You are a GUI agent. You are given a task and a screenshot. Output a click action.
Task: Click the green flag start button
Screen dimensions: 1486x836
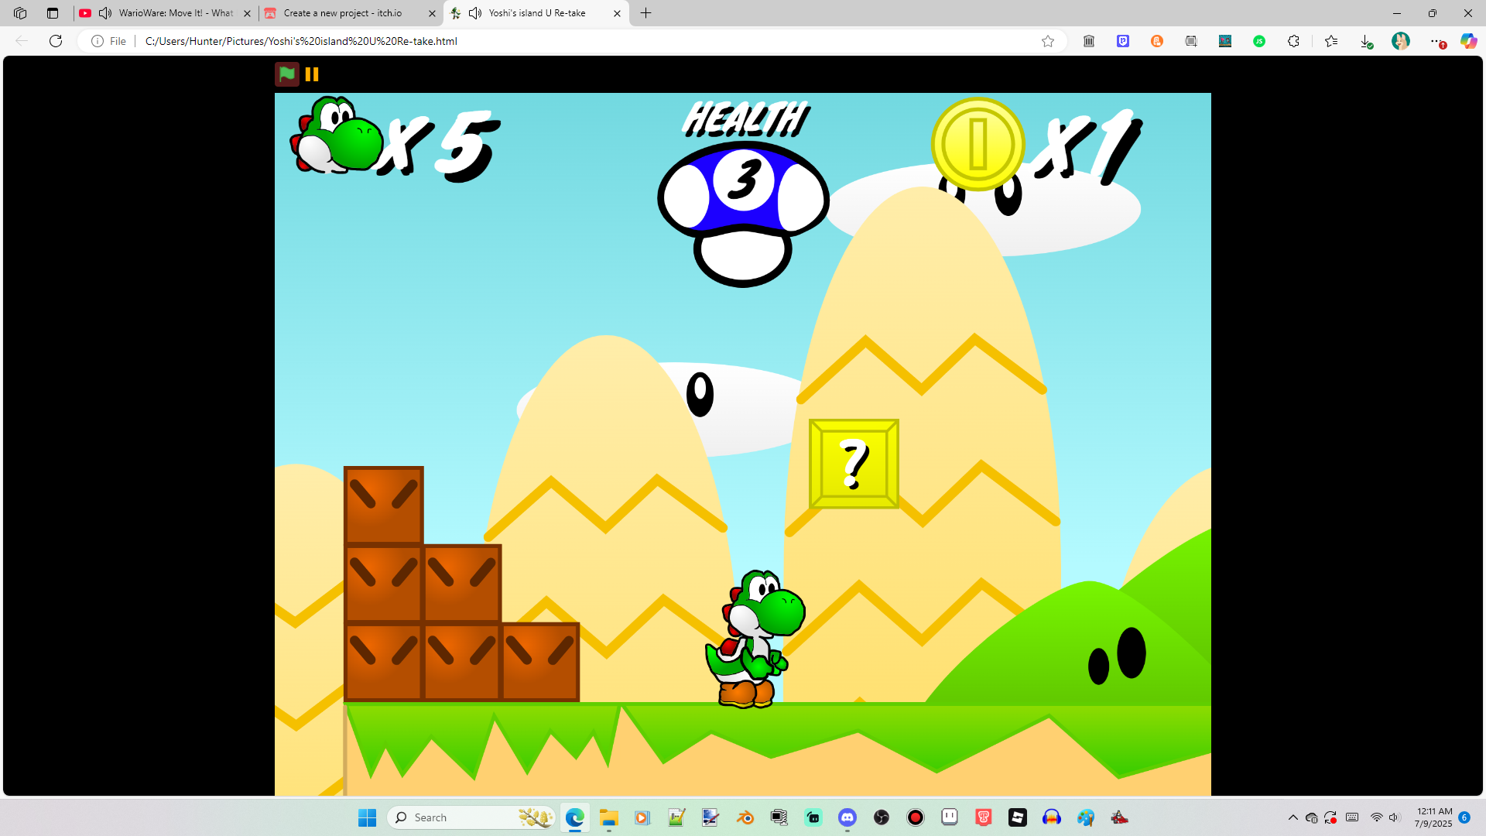[287, 74]
